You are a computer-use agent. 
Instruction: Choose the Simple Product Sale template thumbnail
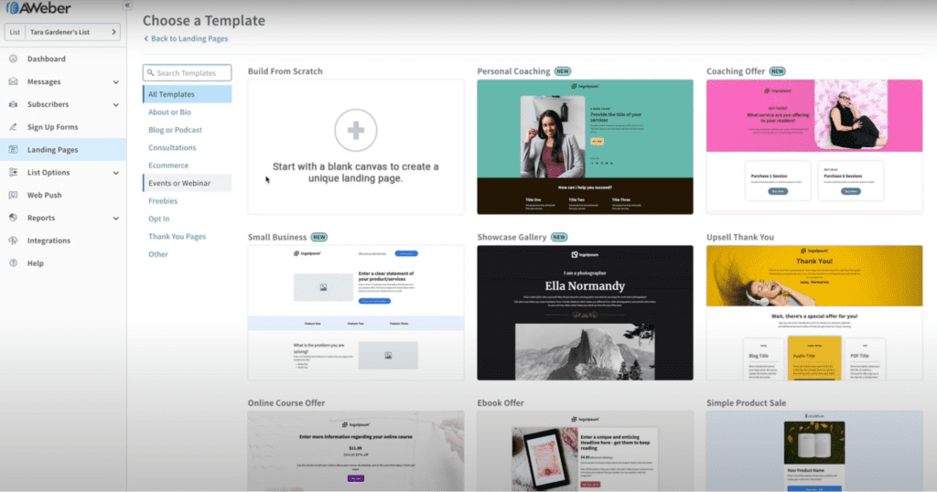[x=814, y=452]
